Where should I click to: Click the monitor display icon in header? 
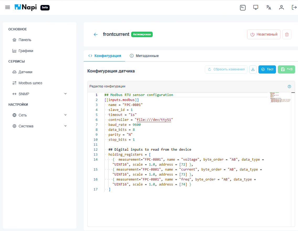click(x=256, y=7)
